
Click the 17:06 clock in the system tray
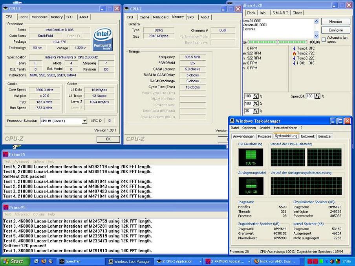click(x=346, y=261)
